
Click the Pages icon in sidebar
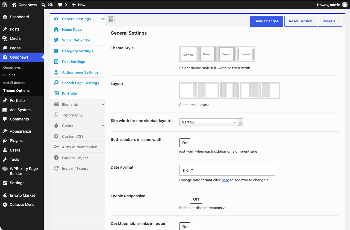[5, 48]
